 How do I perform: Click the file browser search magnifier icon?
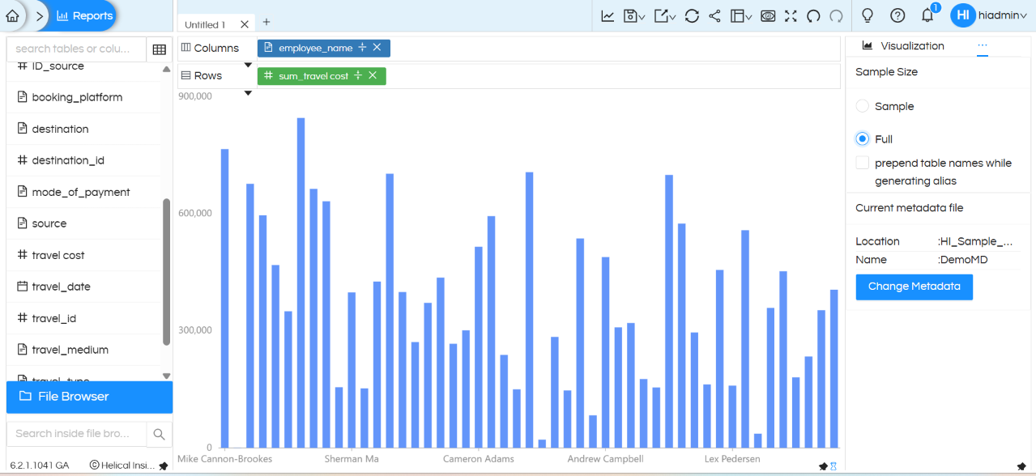160,434
